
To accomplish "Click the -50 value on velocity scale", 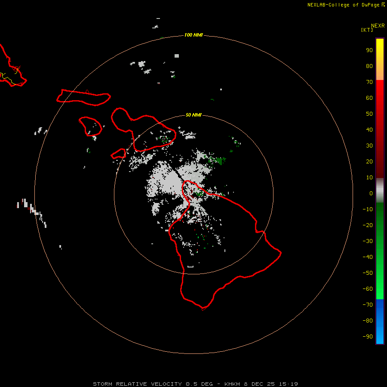I will click(368, 273).
